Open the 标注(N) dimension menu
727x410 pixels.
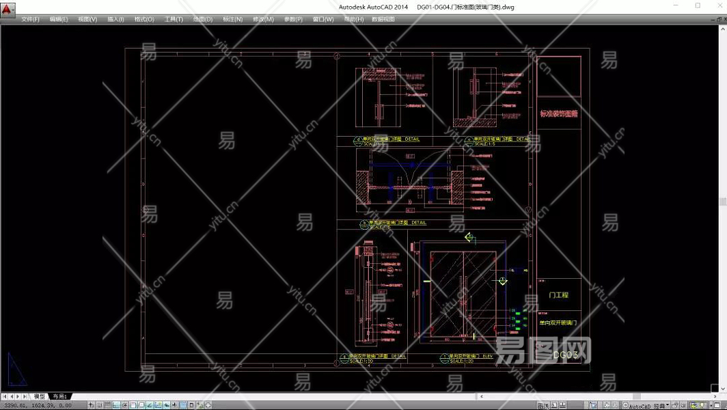click(232, 19)
